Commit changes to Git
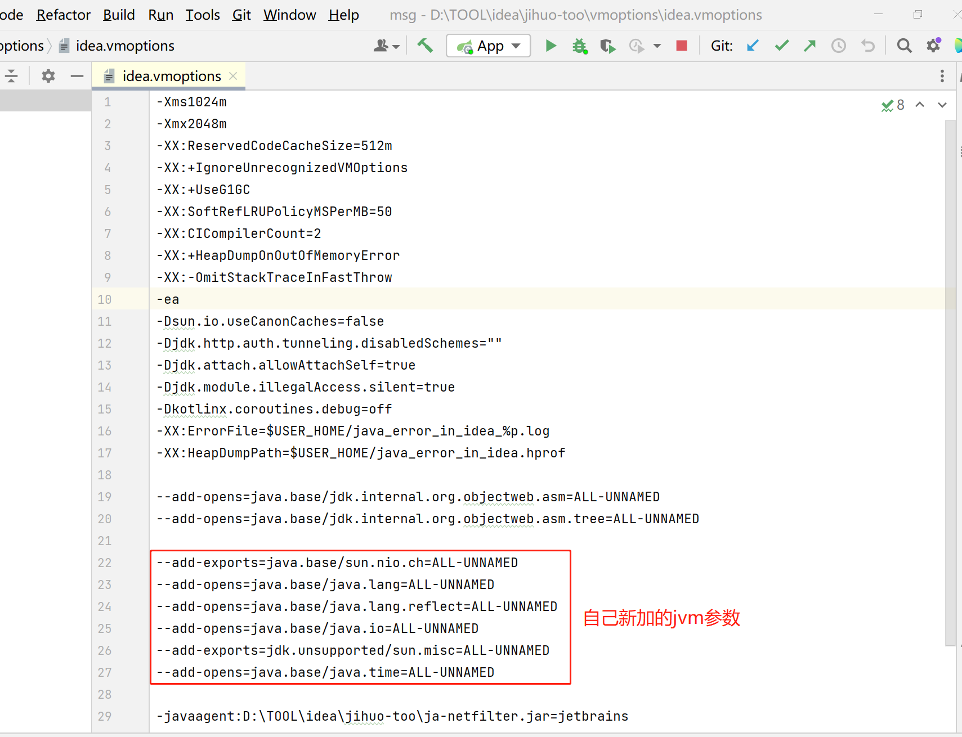This screenshot has width=962, height=737. click(x=782, y=46)
